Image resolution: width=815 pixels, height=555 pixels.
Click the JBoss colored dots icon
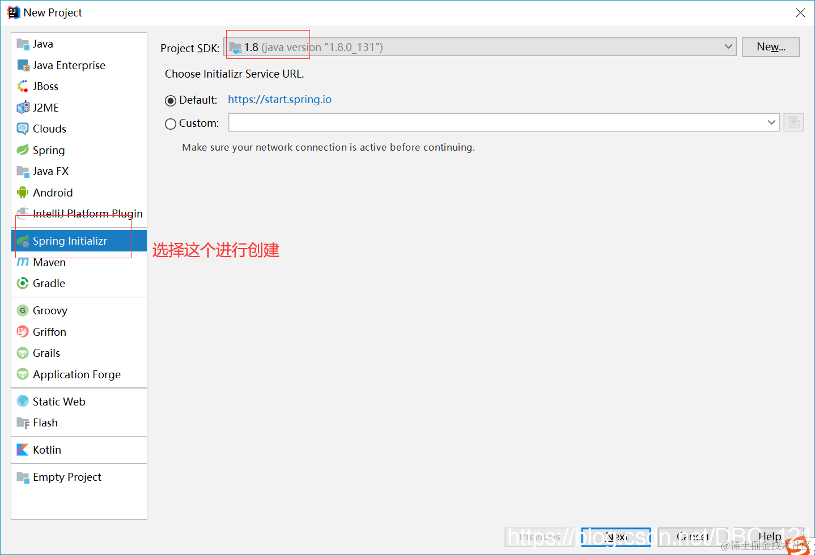[x=23, y=86]
